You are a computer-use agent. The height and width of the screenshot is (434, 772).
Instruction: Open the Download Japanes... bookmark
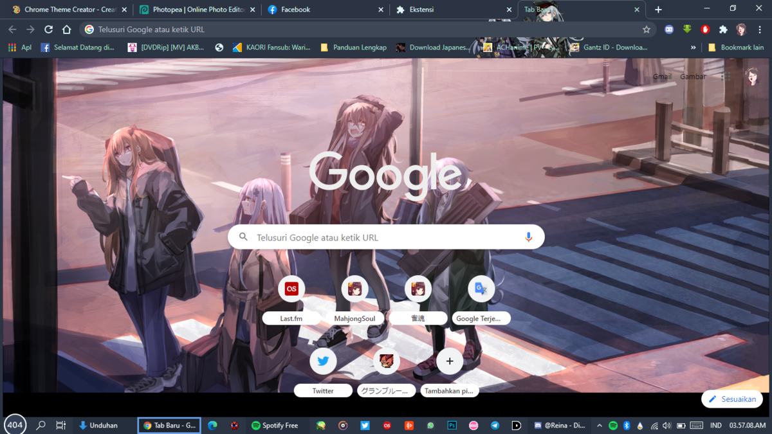coord(433,48)
